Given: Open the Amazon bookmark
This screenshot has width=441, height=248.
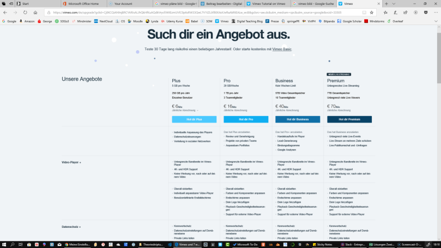Looking at the screenshot, I should click(x=27, y=21).
